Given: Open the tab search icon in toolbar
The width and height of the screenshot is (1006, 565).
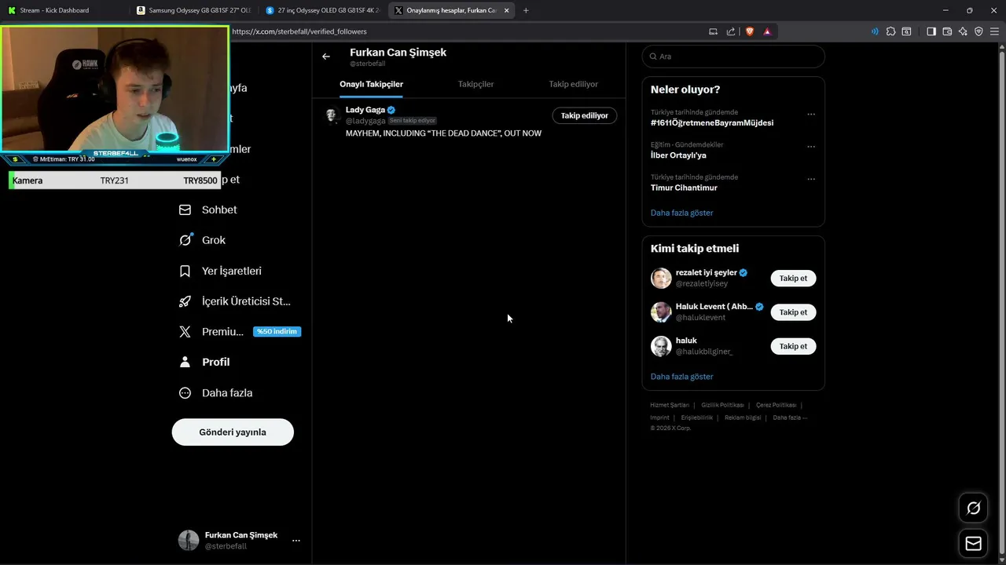Looking at the screenshot, I should [x=906, y=31].
